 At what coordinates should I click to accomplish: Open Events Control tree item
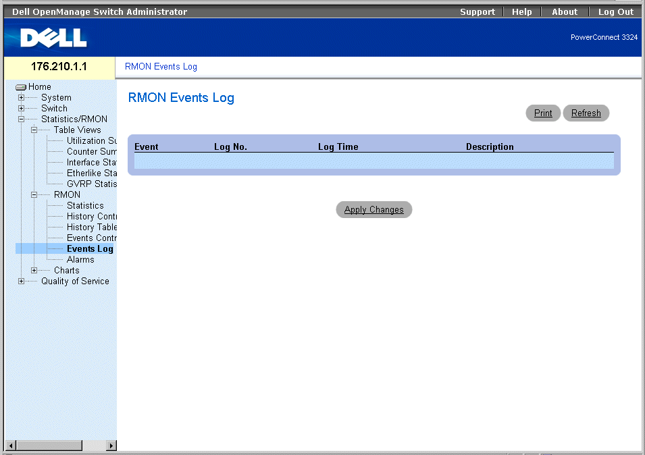point(92,238)
